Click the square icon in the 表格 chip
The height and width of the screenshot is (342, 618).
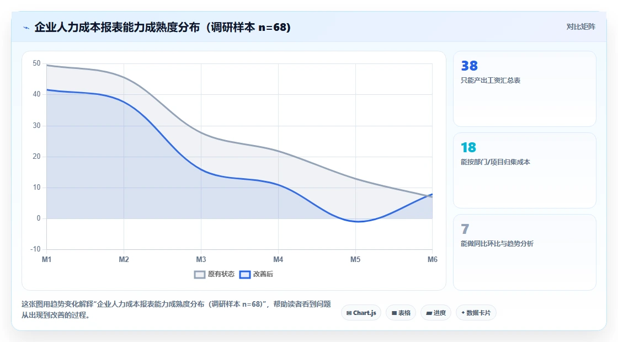[x=394, y=313]
